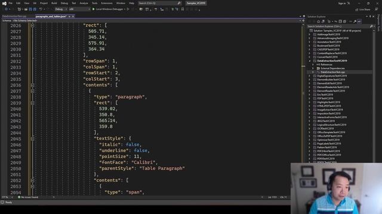Click the "Calibri" fontFace value
The width and height of the screenshot is (382, 214).
[144, 162]
